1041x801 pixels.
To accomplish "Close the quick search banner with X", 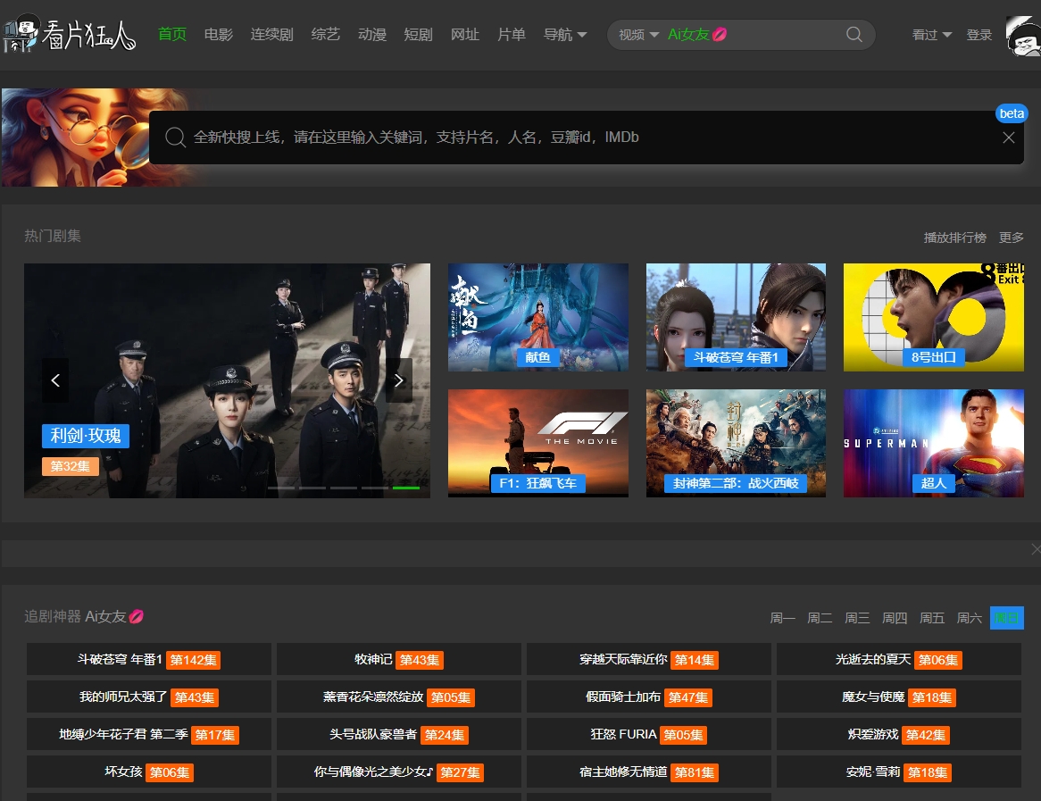I will point(1009,138).
